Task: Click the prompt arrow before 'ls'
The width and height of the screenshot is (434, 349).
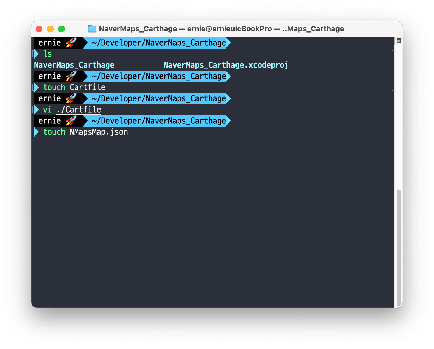Action: pos(36,54)
